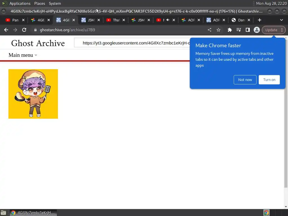Dismiss popup with Not now

[245, 80]
